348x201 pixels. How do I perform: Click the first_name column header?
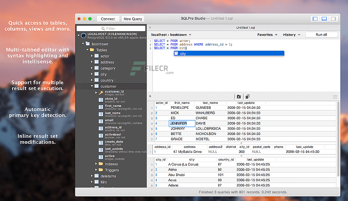pyautogui.click(x=182, y=103)
